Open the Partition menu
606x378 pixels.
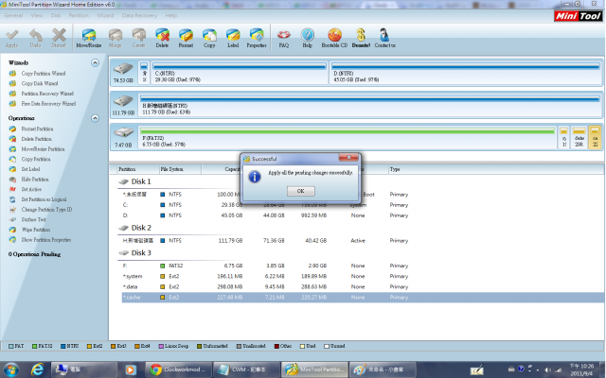79,15
